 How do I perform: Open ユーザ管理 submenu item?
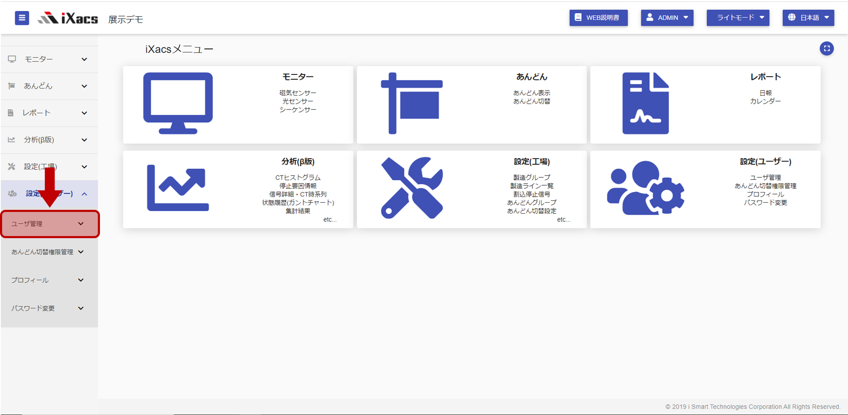(50, 224)
